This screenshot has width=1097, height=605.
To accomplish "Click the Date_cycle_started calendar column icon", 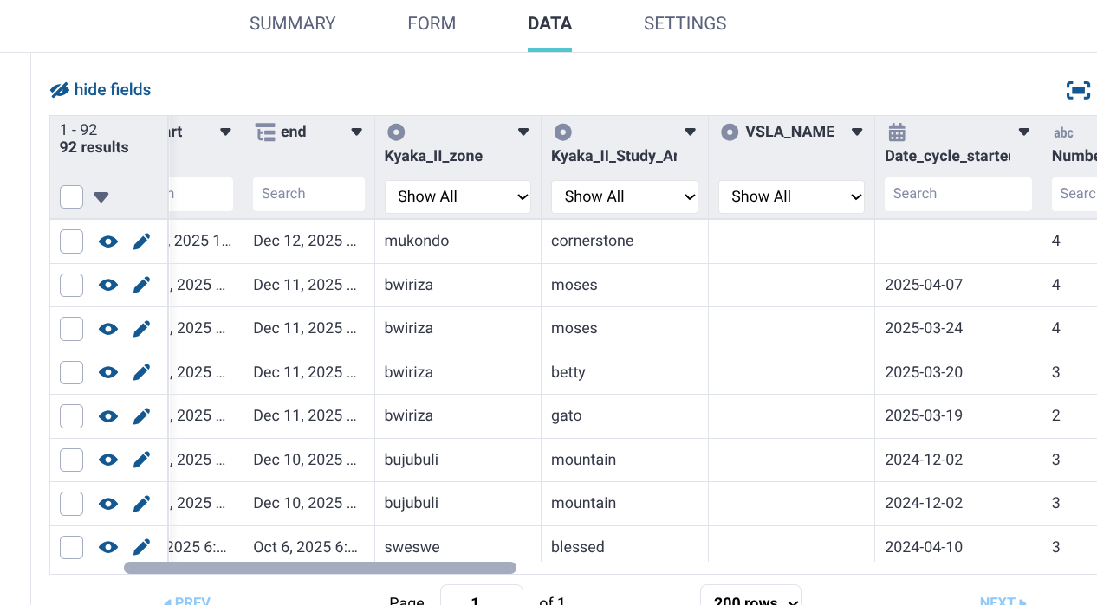I will tap(897, 132).
